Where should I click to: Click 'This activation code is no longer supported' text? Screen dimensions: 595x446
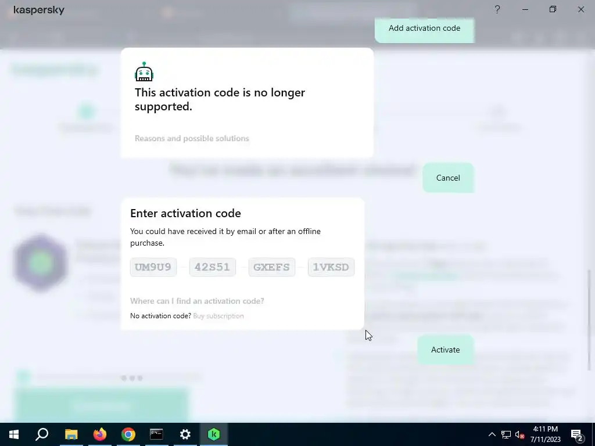pyautogui.click(x=220, y=99)
